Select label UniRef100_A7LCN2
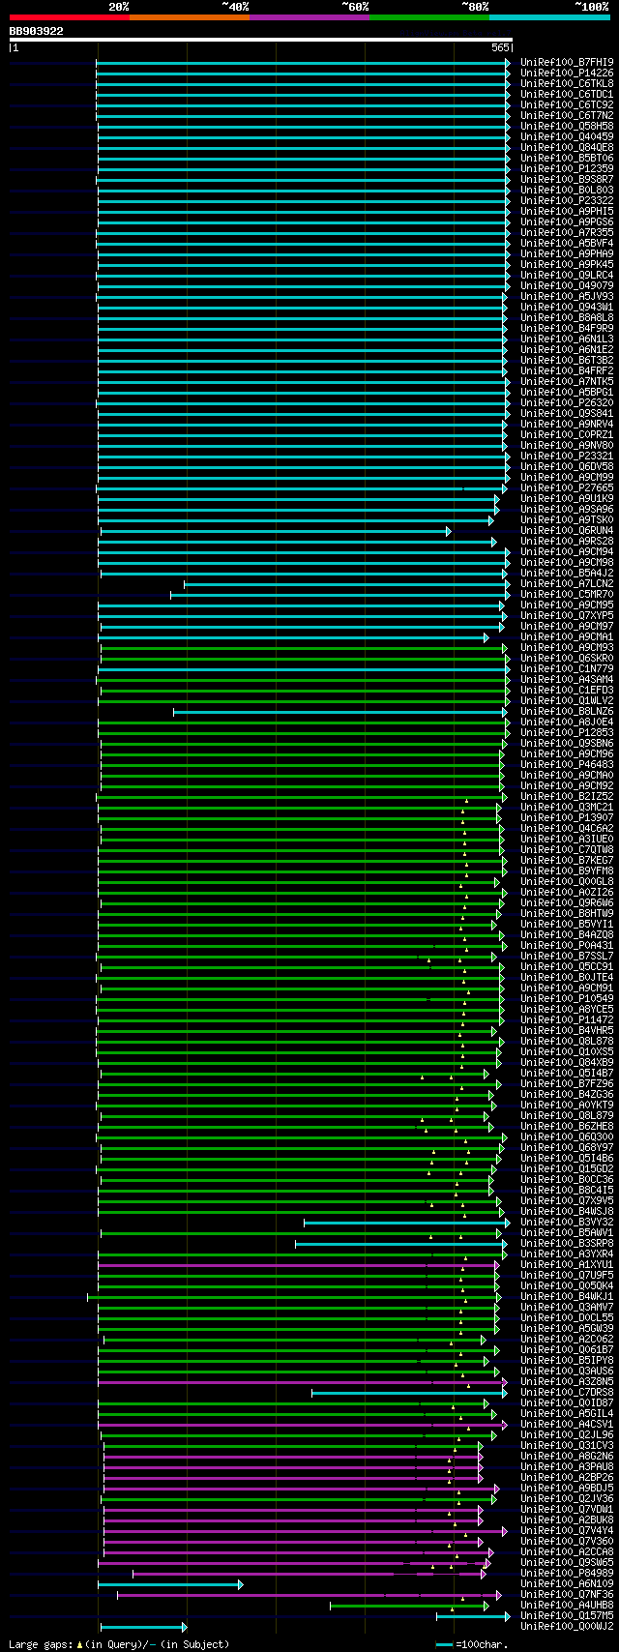This screenshot has height=1652, width=619. point(567,583)
